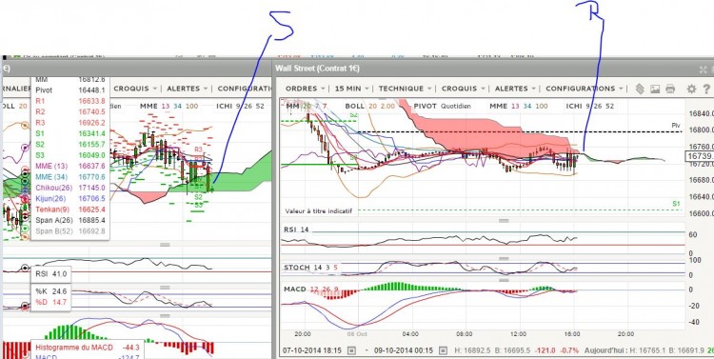Grab the divider handle above RSI 14 panel

click(x=504, y=221)
